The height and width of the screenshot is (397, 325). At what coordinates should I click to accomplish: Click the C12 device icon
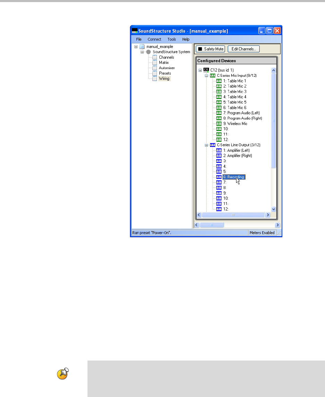206,70
